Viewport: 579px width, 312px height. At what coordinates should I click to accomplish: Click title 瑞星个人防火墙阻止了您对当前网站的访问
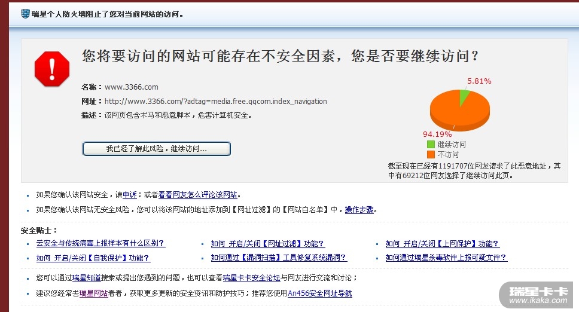click(x=108, y=14)
